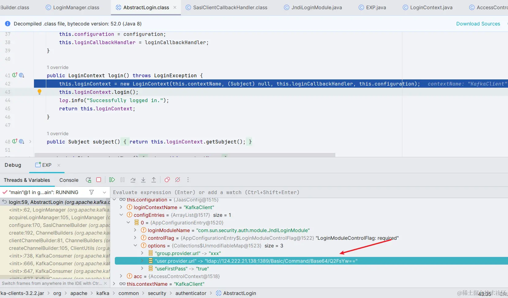Dismiss the switch frames hint
508x298 pixels.
(x=105, y=283)
